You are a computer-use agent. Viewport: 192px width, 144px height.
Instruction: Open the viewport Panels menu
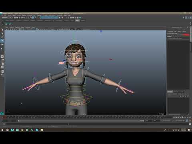point(33,27)
